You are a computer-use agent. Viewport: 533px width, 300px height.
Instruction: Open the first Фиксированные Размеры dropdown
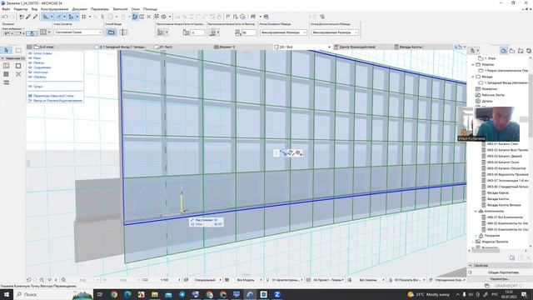click(283, 32)
